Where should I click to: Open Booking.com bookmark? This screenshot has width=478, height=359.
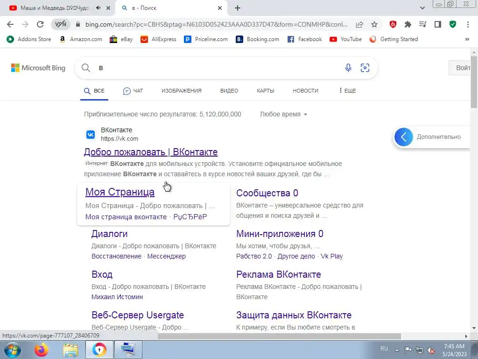258,39
